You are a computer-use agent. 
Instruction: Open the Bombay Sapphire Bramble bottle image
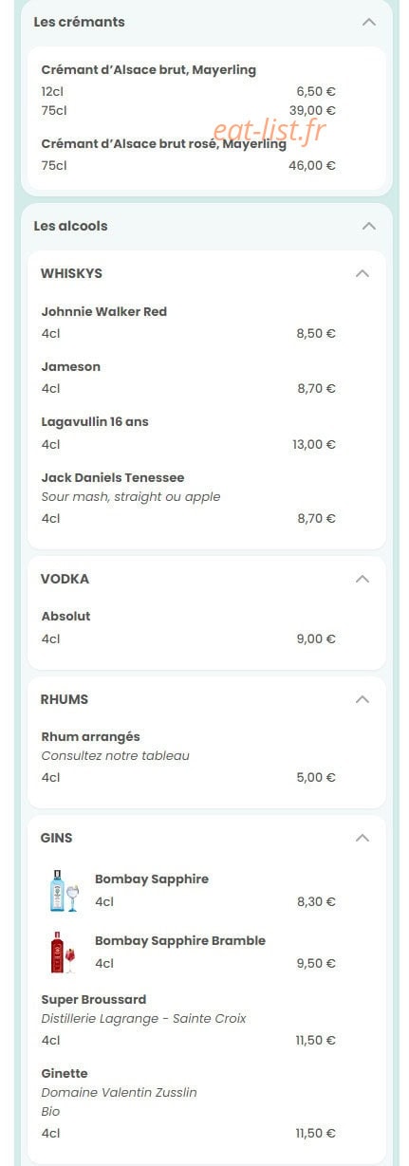[x=64, y=952]
